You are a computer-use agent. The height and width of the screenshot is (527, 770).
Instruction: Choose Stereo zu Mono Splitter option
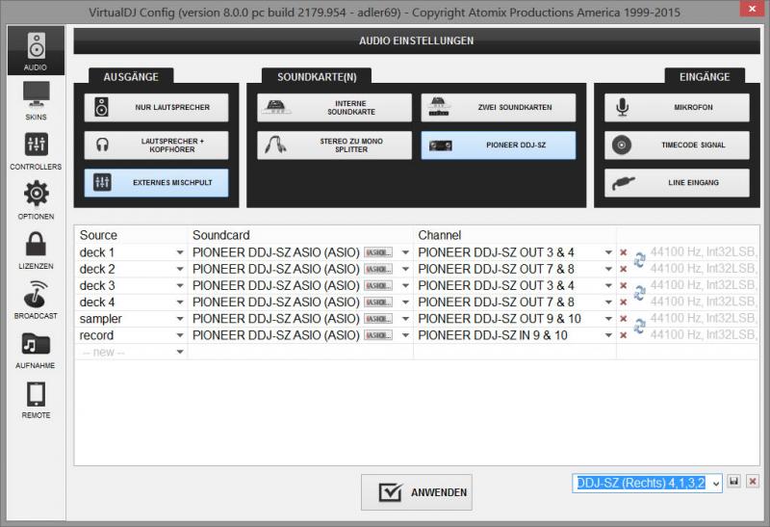pos(334,145)
